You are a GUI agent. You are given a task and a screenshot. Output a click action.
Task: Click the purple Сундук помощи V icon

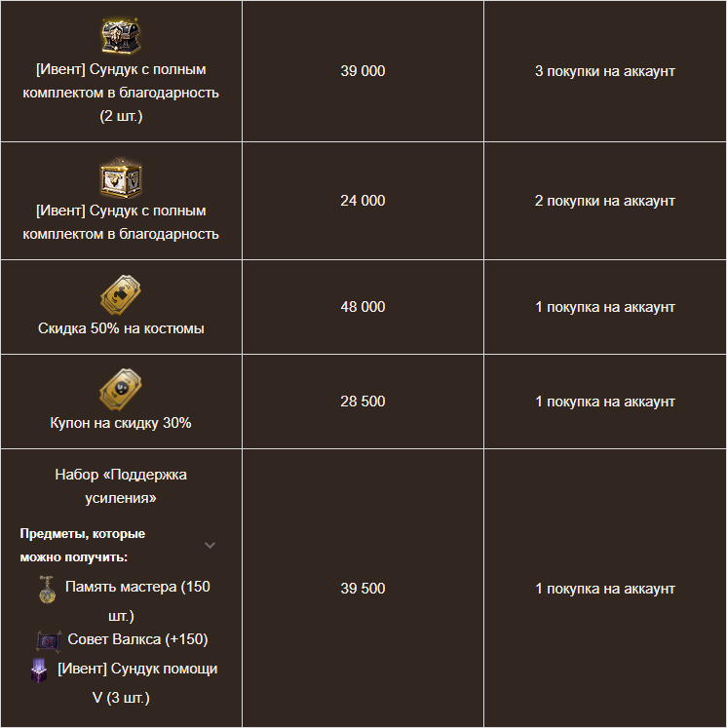39,671
